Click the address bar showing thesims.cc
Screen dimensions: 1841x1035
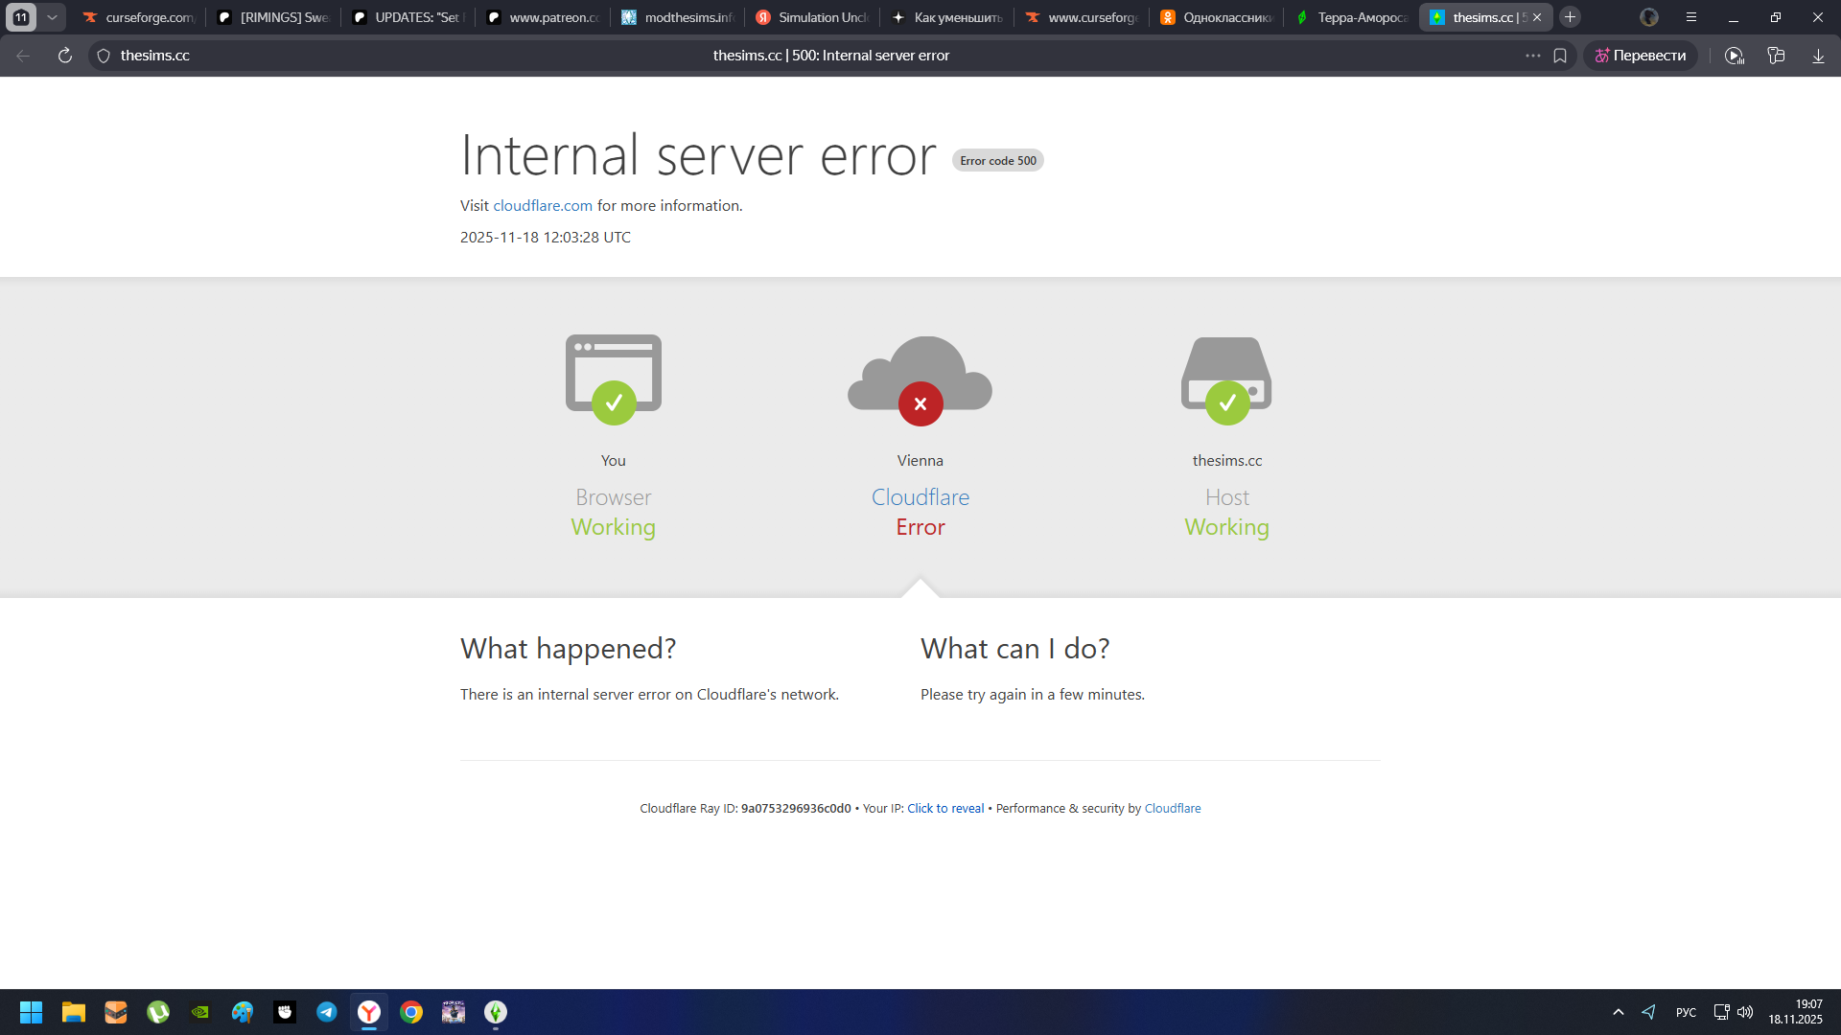[384, 56]
